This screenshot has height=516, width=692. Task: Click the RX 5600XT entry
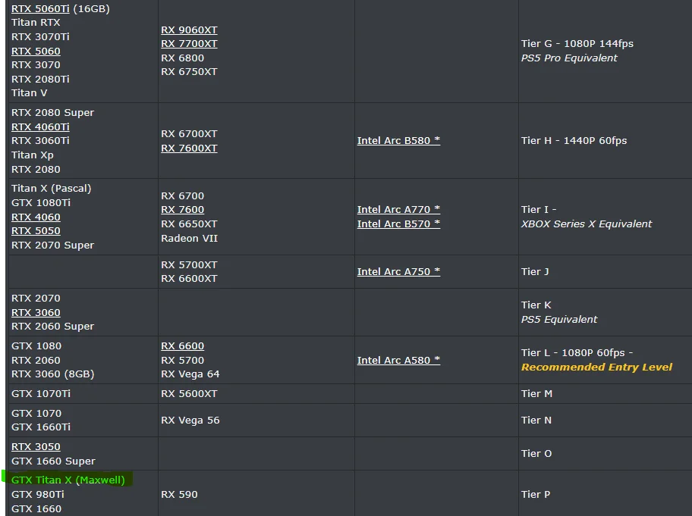pyautogui.click(x=189, y=394)
